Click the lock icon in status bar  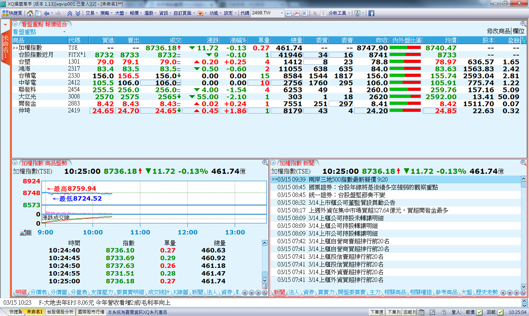(x=443, y=312)
